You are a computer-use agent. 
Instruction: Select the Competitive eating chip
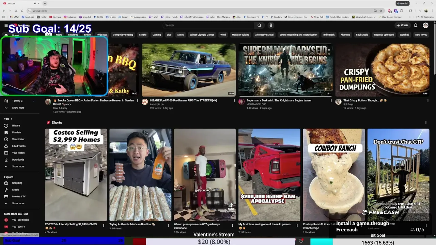pos(123,35)
